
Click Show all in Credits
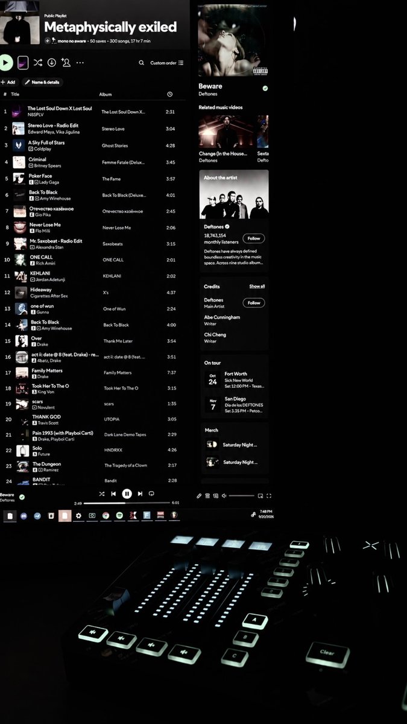(257, 287)
